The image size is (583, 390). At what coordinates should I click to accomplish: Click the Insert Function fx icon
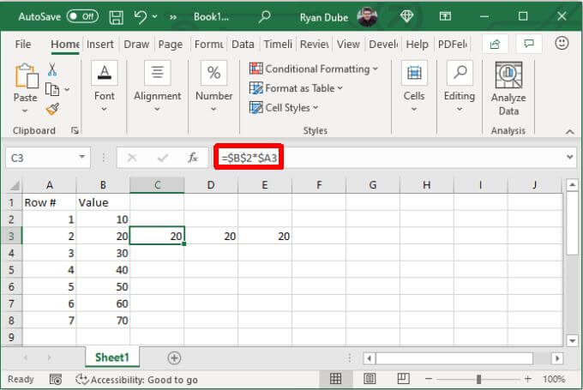[x=193, y=158]
